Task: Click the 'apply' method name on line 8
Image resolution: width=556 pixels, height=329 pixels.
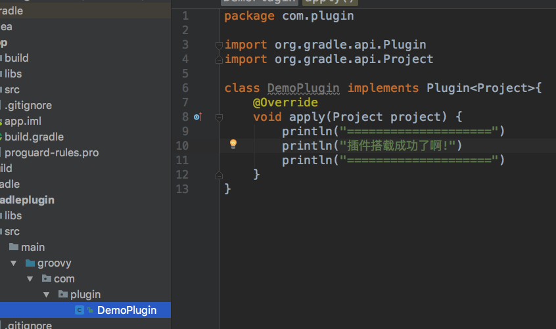Action: 307,117
